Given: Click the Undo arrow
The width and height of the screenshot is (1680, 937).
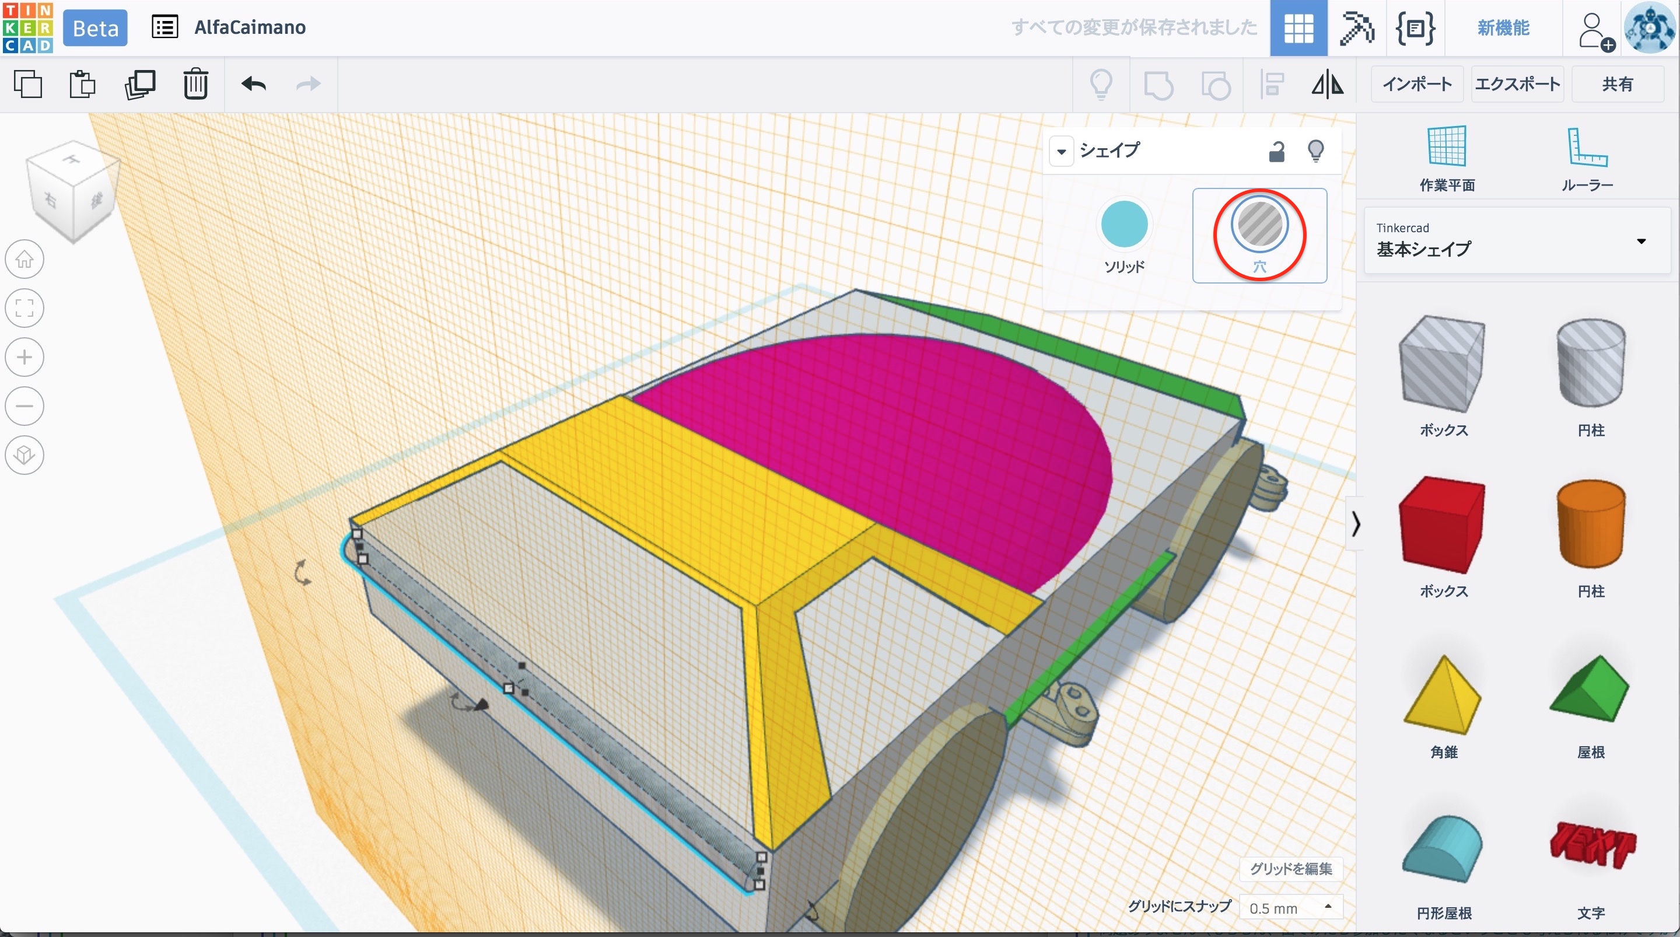Looking at the screenshot, I should coord(253,84).
